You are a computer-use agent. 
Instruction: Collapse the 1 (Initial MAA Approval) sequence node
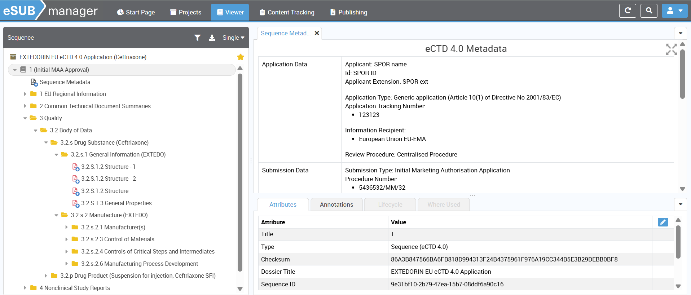15,70
